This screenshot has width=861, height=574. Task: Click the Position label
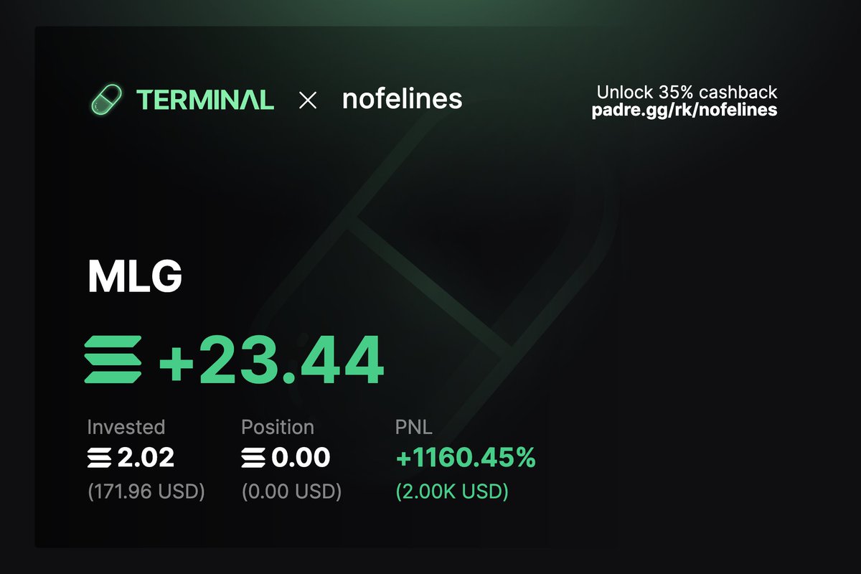(278, 427)
